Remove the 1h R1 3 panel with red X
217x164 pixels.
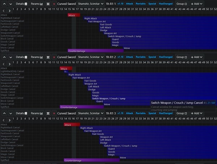(54, 113)
